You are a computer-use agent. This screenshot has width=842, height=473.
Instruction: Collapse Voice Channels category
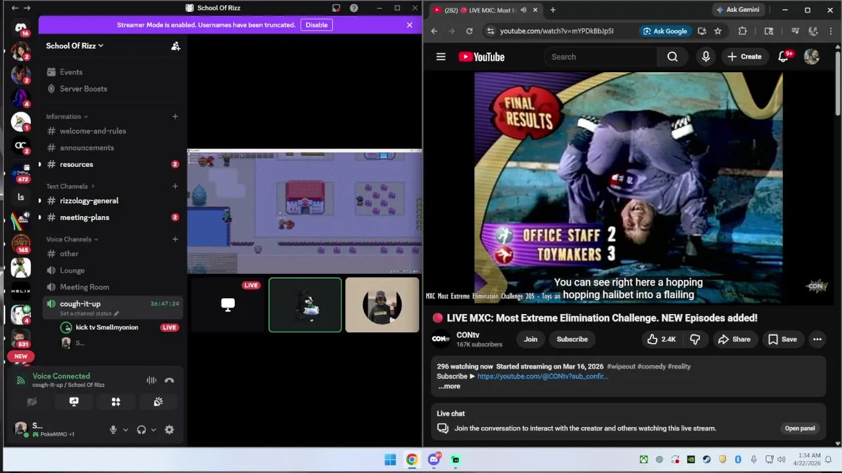pos(72,239)
